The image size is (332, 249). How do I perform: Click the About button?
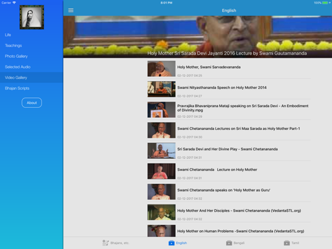coord(32,103)
